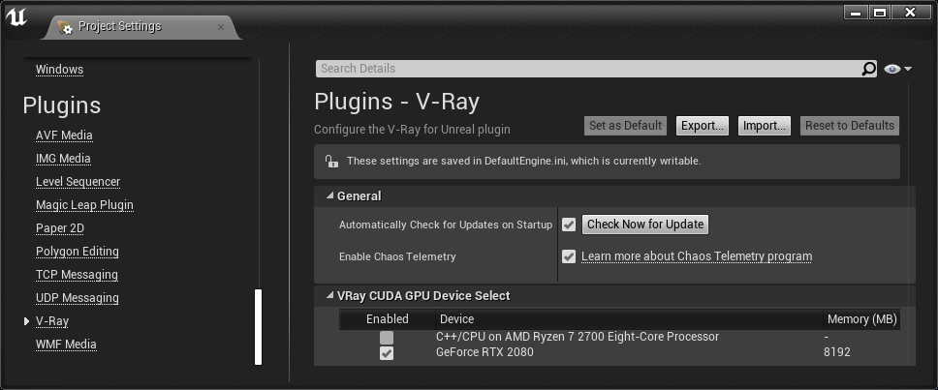The width and height of the screenshot is (938, 390).
Task: Click the padlock icon beside DefaultEngine.ini notice
Action: click(x=330, y=162)
